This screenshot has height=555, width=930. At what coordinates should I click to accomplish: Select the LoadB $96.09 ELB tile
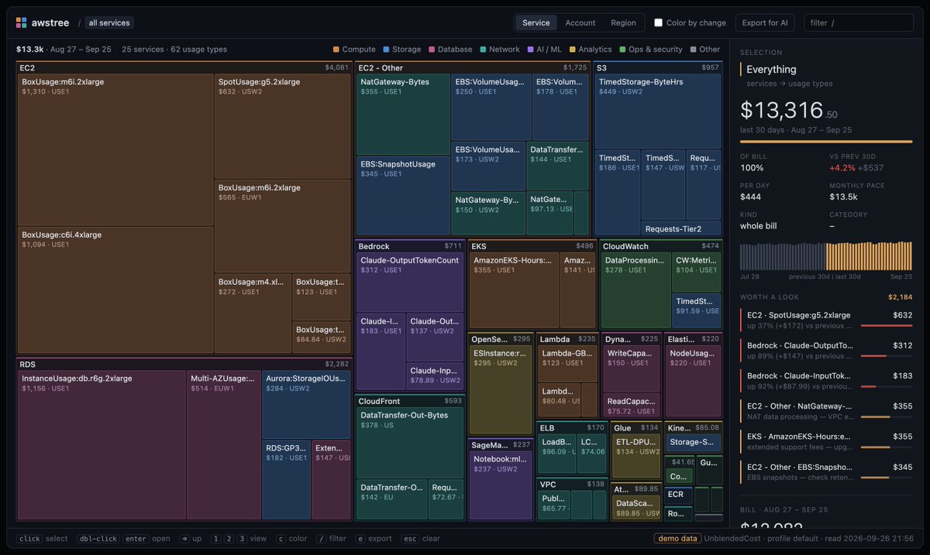[557, 454]
